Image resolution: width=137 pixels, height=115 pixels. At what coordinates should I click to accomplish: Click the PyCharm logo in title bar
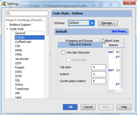(4, 4)
